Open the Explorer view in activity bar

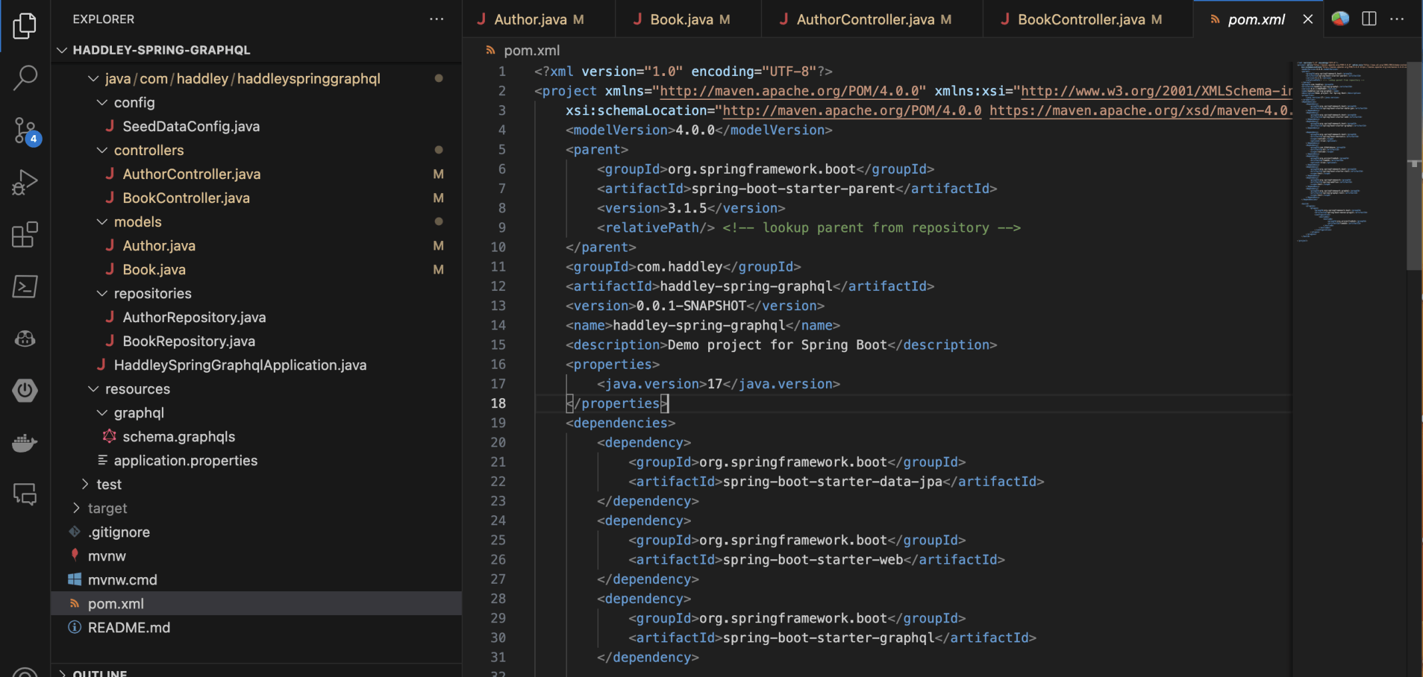click(25, 26)
